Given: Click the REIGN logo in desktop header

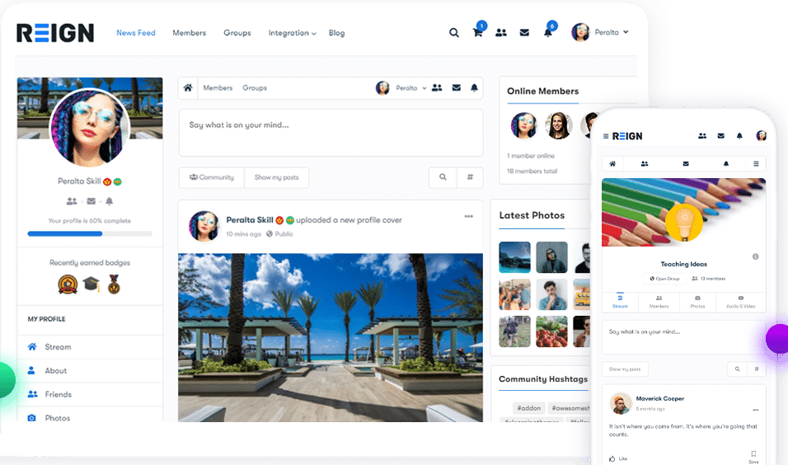Looking at the screenshot, I should tap(55, 33).
